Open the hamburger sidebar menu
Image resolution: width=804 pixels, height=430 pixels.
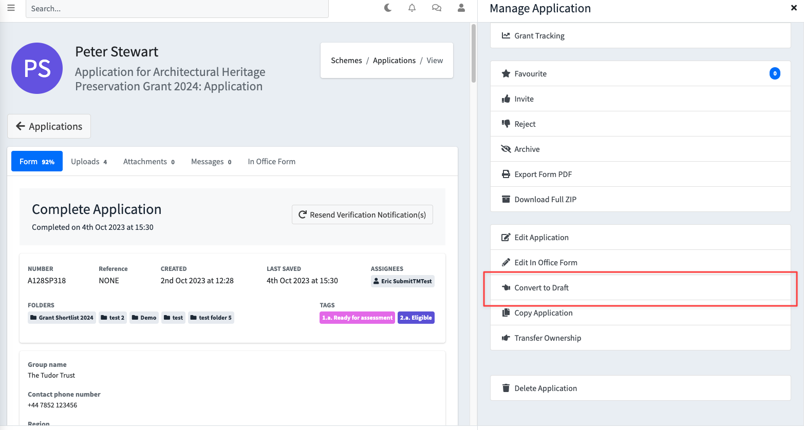pos(11,8)
